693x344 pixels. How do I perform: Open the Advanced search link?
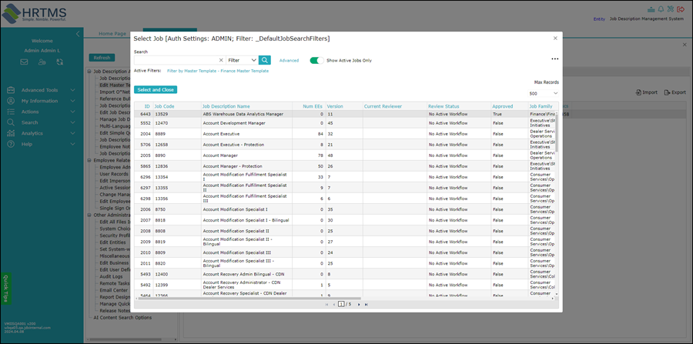pyautogui.click(x=289, y=61)
